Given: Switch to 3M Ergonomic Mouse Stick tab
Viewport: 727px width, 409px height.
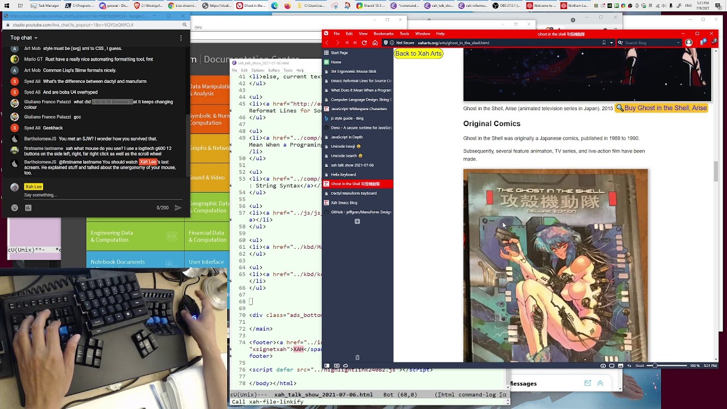Looking at the screenshot, I should (x=357, y=72).
